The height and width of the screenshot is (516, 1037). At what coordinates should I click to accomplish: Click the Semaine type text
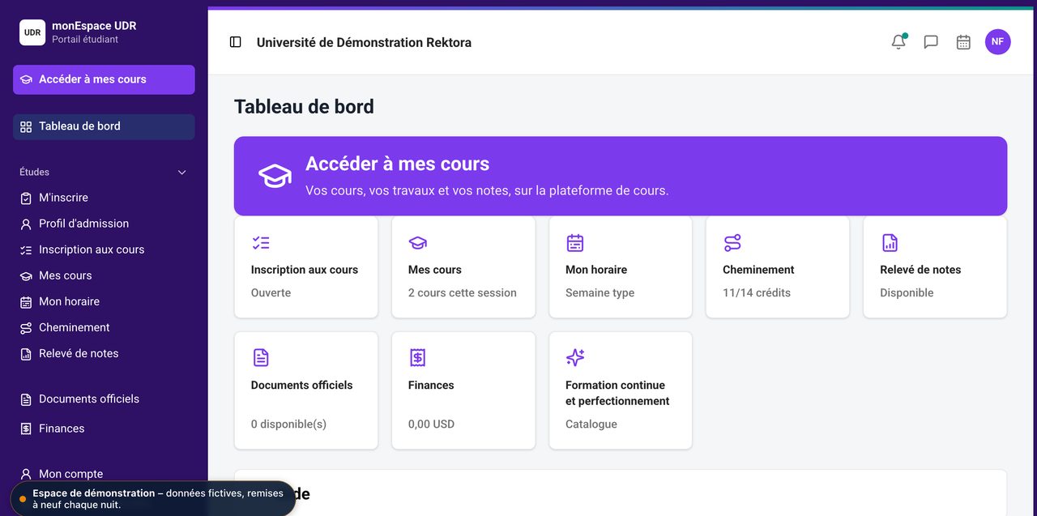click(x=600, y=292)
